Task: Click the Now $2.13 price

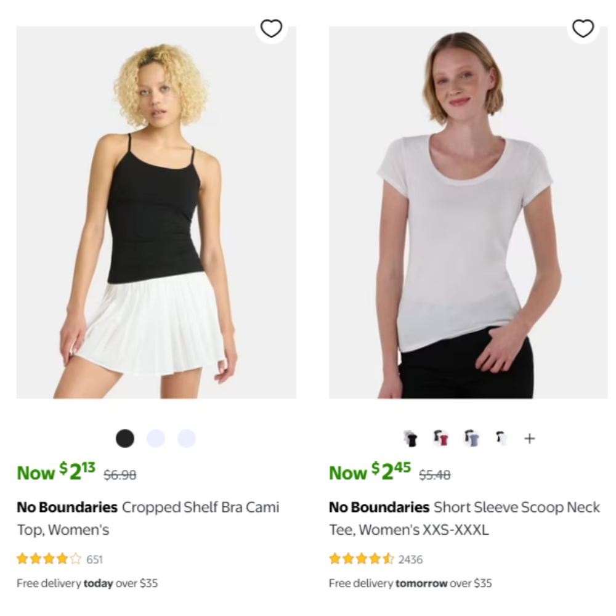Action: [56, 472]
